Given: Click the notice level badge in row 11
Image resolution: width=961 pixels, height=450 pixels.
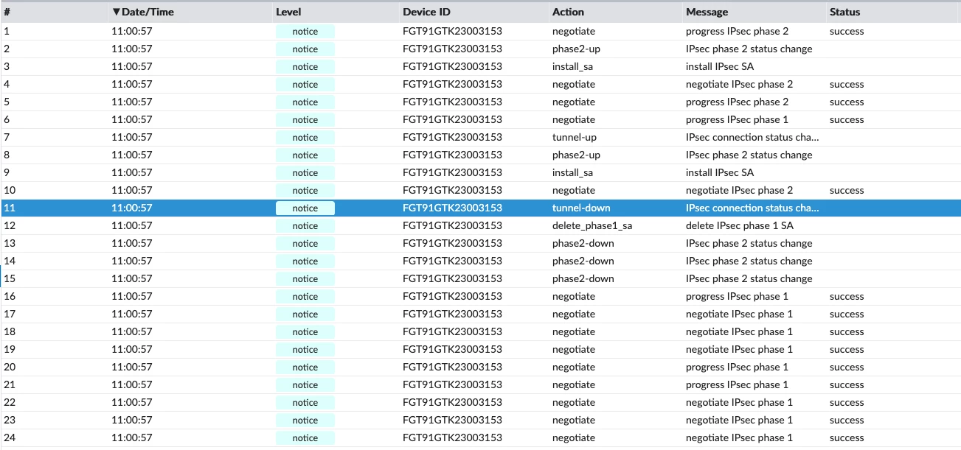Looking at the screenshot, I should coord(305,208).
